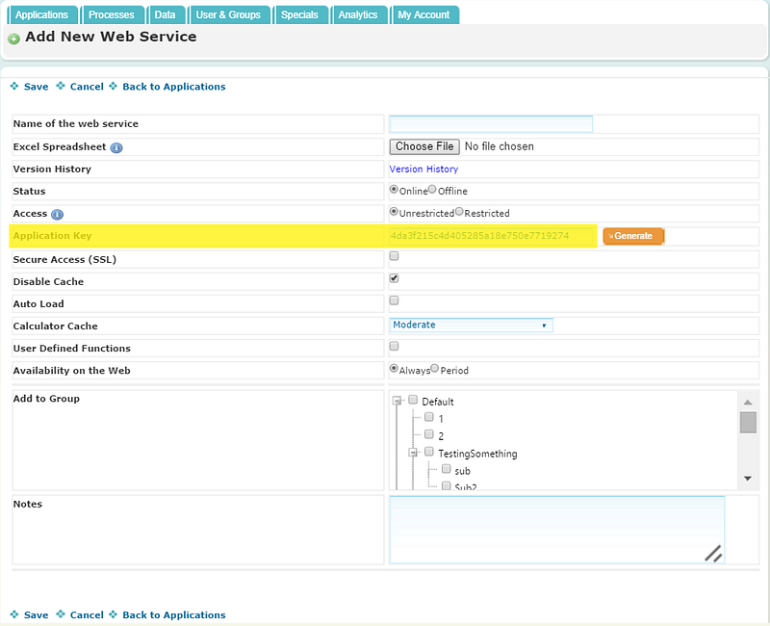
Task: Click the diamond icon before bottom Back to Applications
Action: [x=113, y=614]
